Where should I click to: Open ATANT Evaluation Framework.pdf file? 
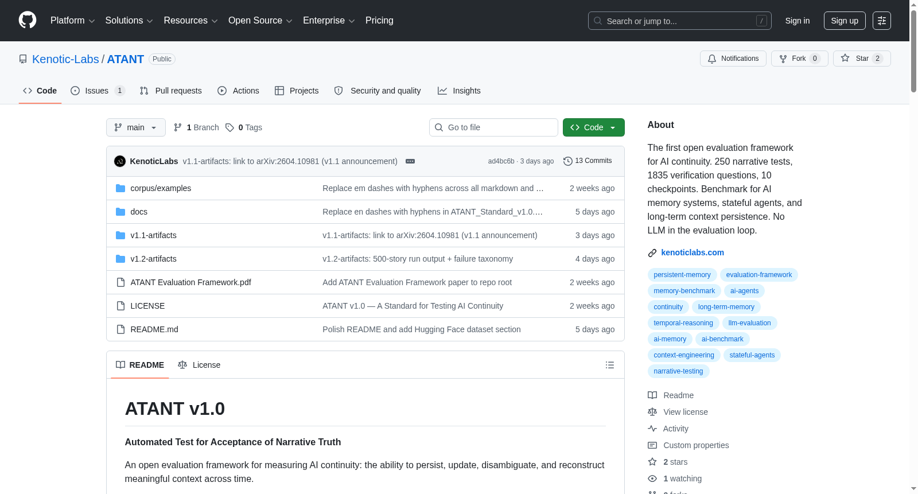190,282
